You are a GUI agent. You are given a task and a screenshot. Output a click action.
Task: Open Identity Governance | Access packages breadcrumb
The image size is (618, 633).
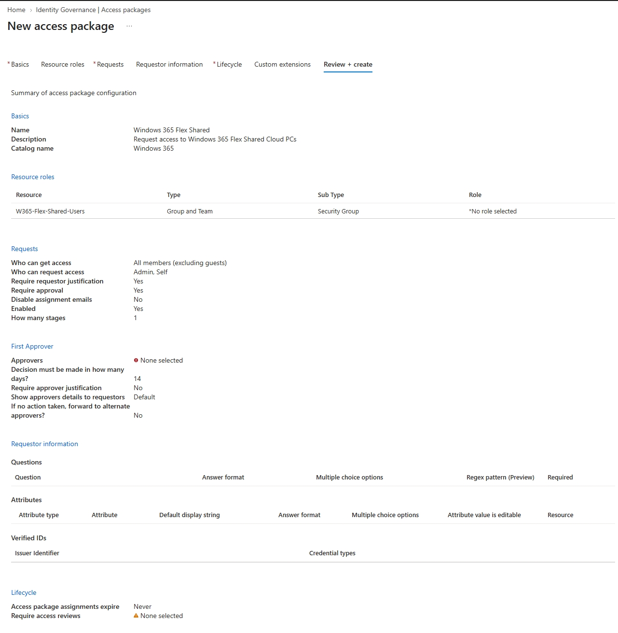click(93, 10)
